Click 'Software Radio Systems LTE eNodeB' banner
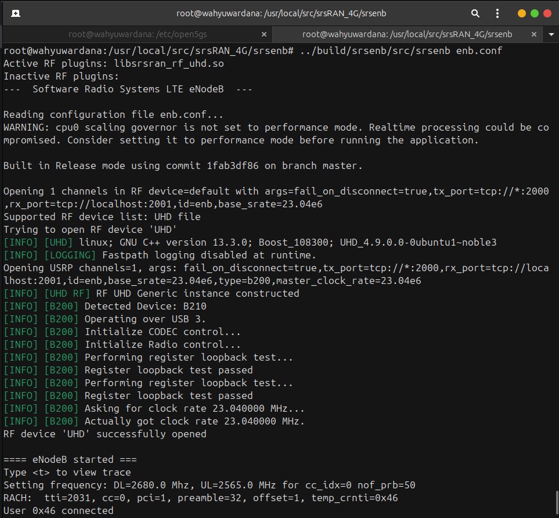The height and width of the screenshot is (518, 559). [x=128, y=89]
